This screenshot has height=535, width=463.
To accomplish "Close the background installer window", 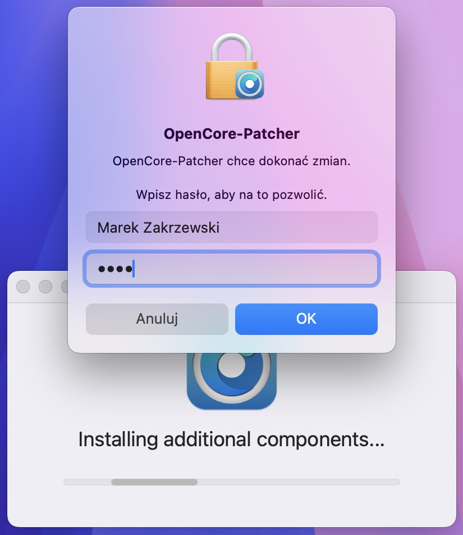I will point(23,287).
